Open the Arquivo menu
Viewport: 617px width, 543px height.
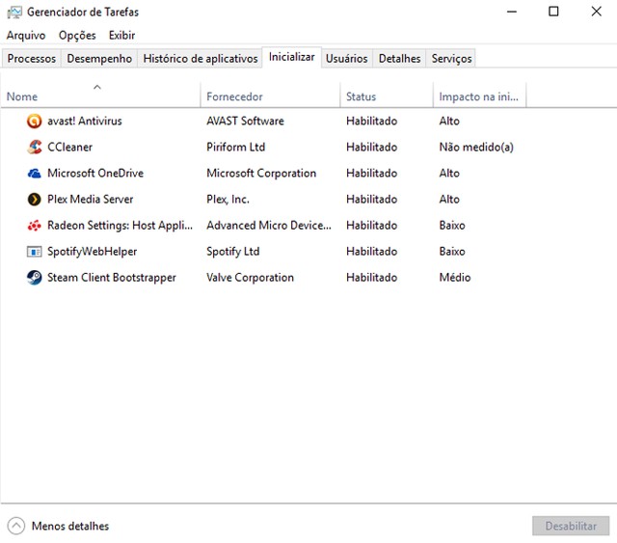click(x=26, y=36)
